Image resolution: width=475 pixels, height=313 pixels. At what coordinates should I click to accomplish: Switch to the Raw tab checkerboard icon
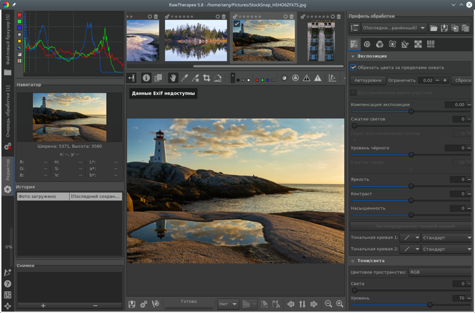(x=418, y=44)
